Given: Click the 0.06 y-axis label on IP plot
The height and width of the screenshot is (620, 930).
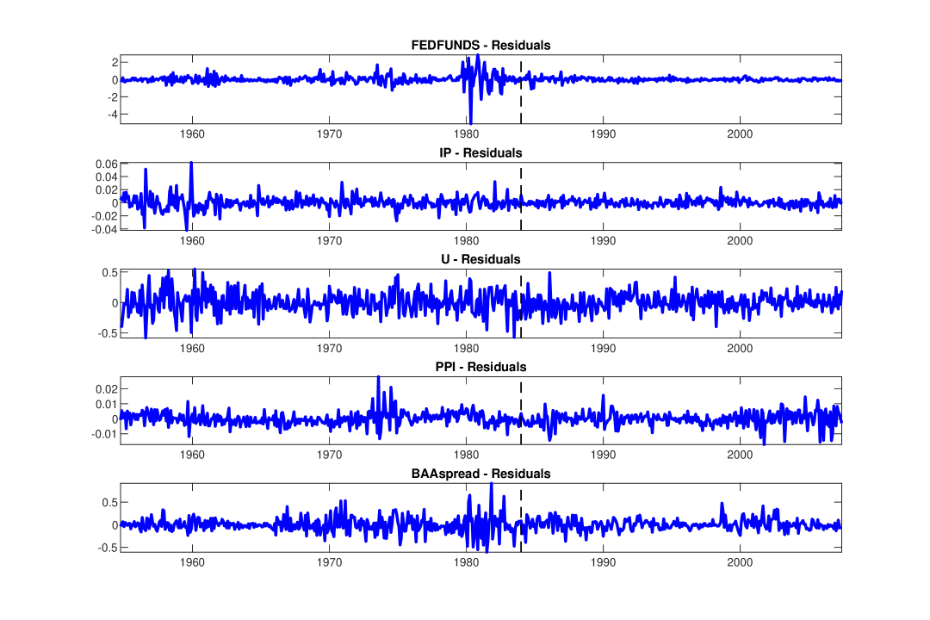Looking at the screenshot, I should coord(107,164).
